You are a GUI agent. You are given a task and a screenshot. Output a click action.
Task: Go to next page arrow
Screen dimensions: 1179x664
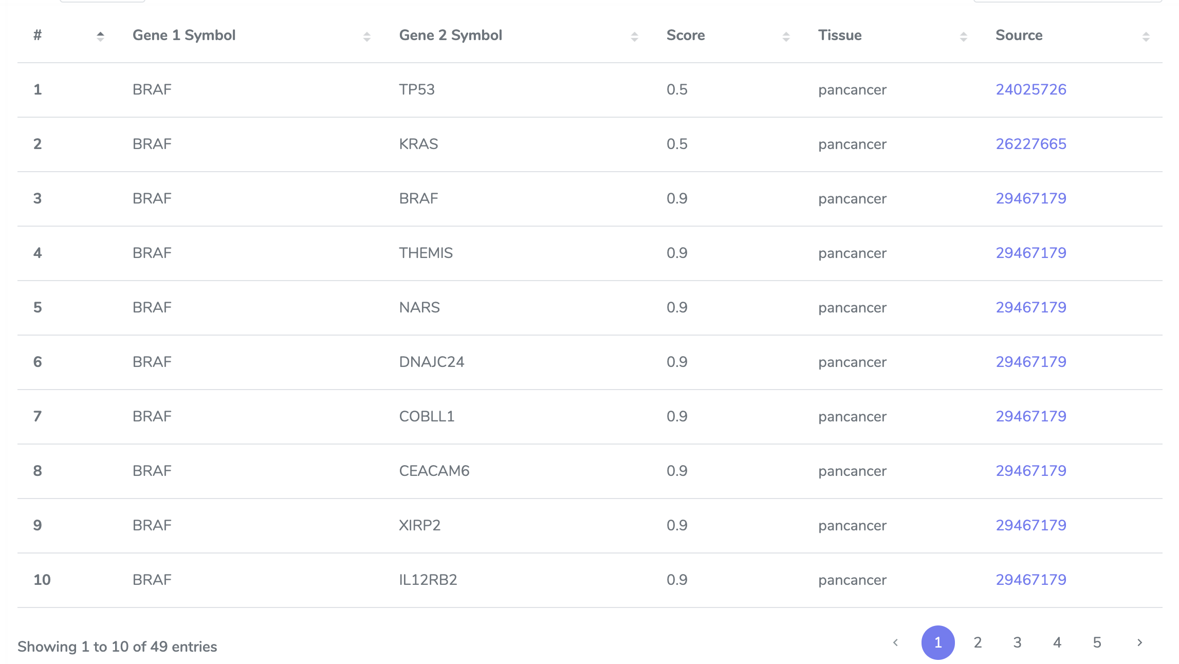point(1139,642)
